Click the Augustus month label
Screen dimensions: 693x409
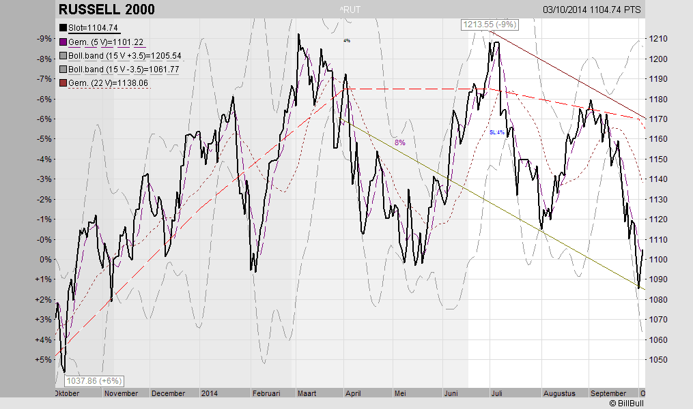(559, 393)
